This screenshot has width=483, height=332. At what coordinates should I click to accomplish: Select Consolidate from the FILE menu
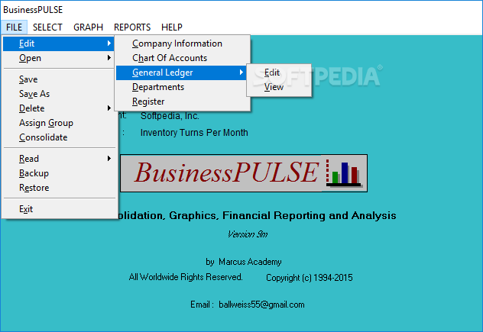pyautogui.click(x=59, y=137)
